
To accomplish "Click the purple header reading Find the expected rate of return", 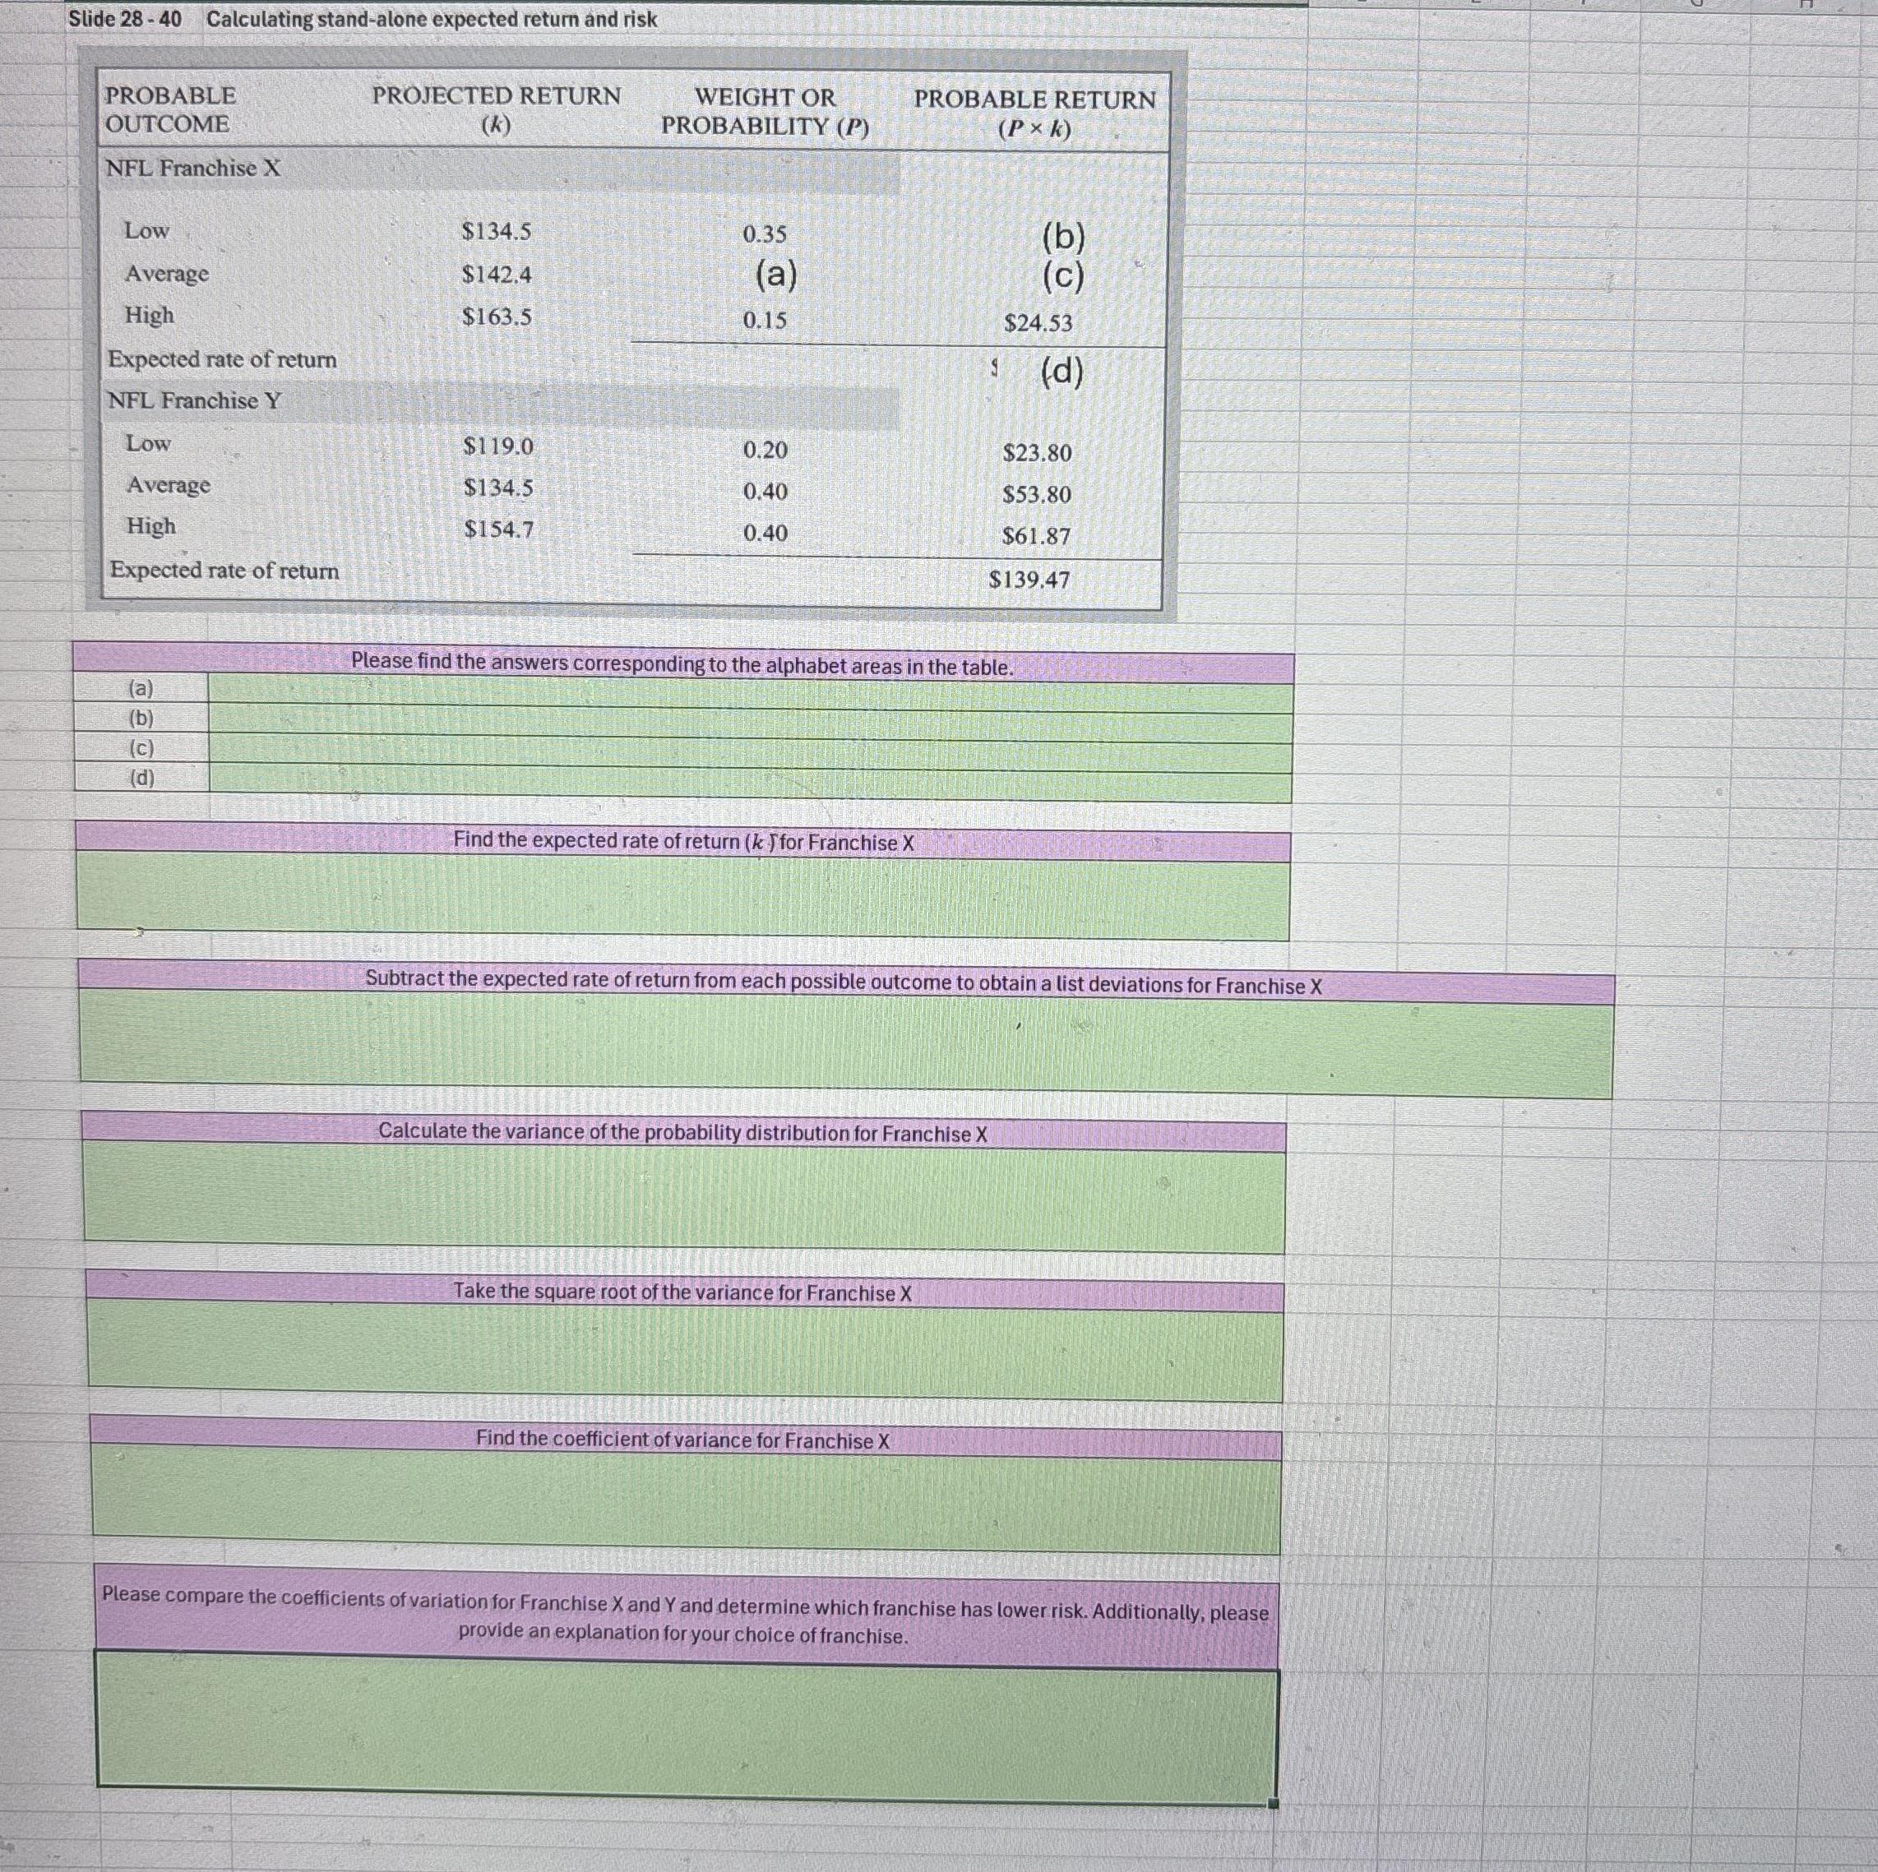I will click(x=681, y=844).
